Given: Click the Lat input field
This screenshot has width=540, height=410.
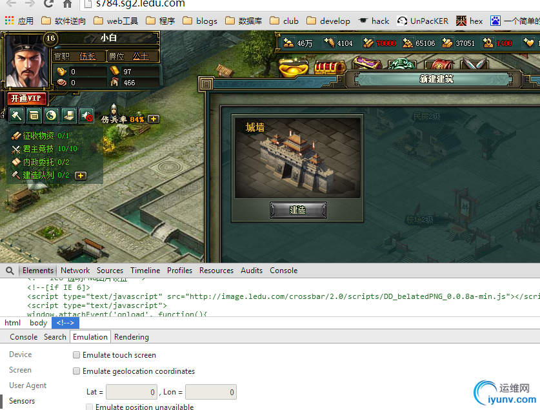Looking at the screenshot, I should click(132, 392).
